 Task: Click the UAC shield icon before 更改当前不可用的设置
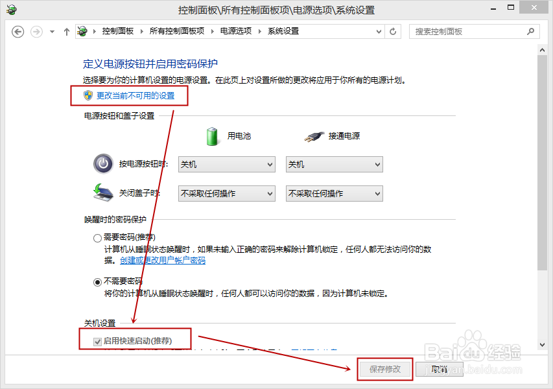pos(86,95)
